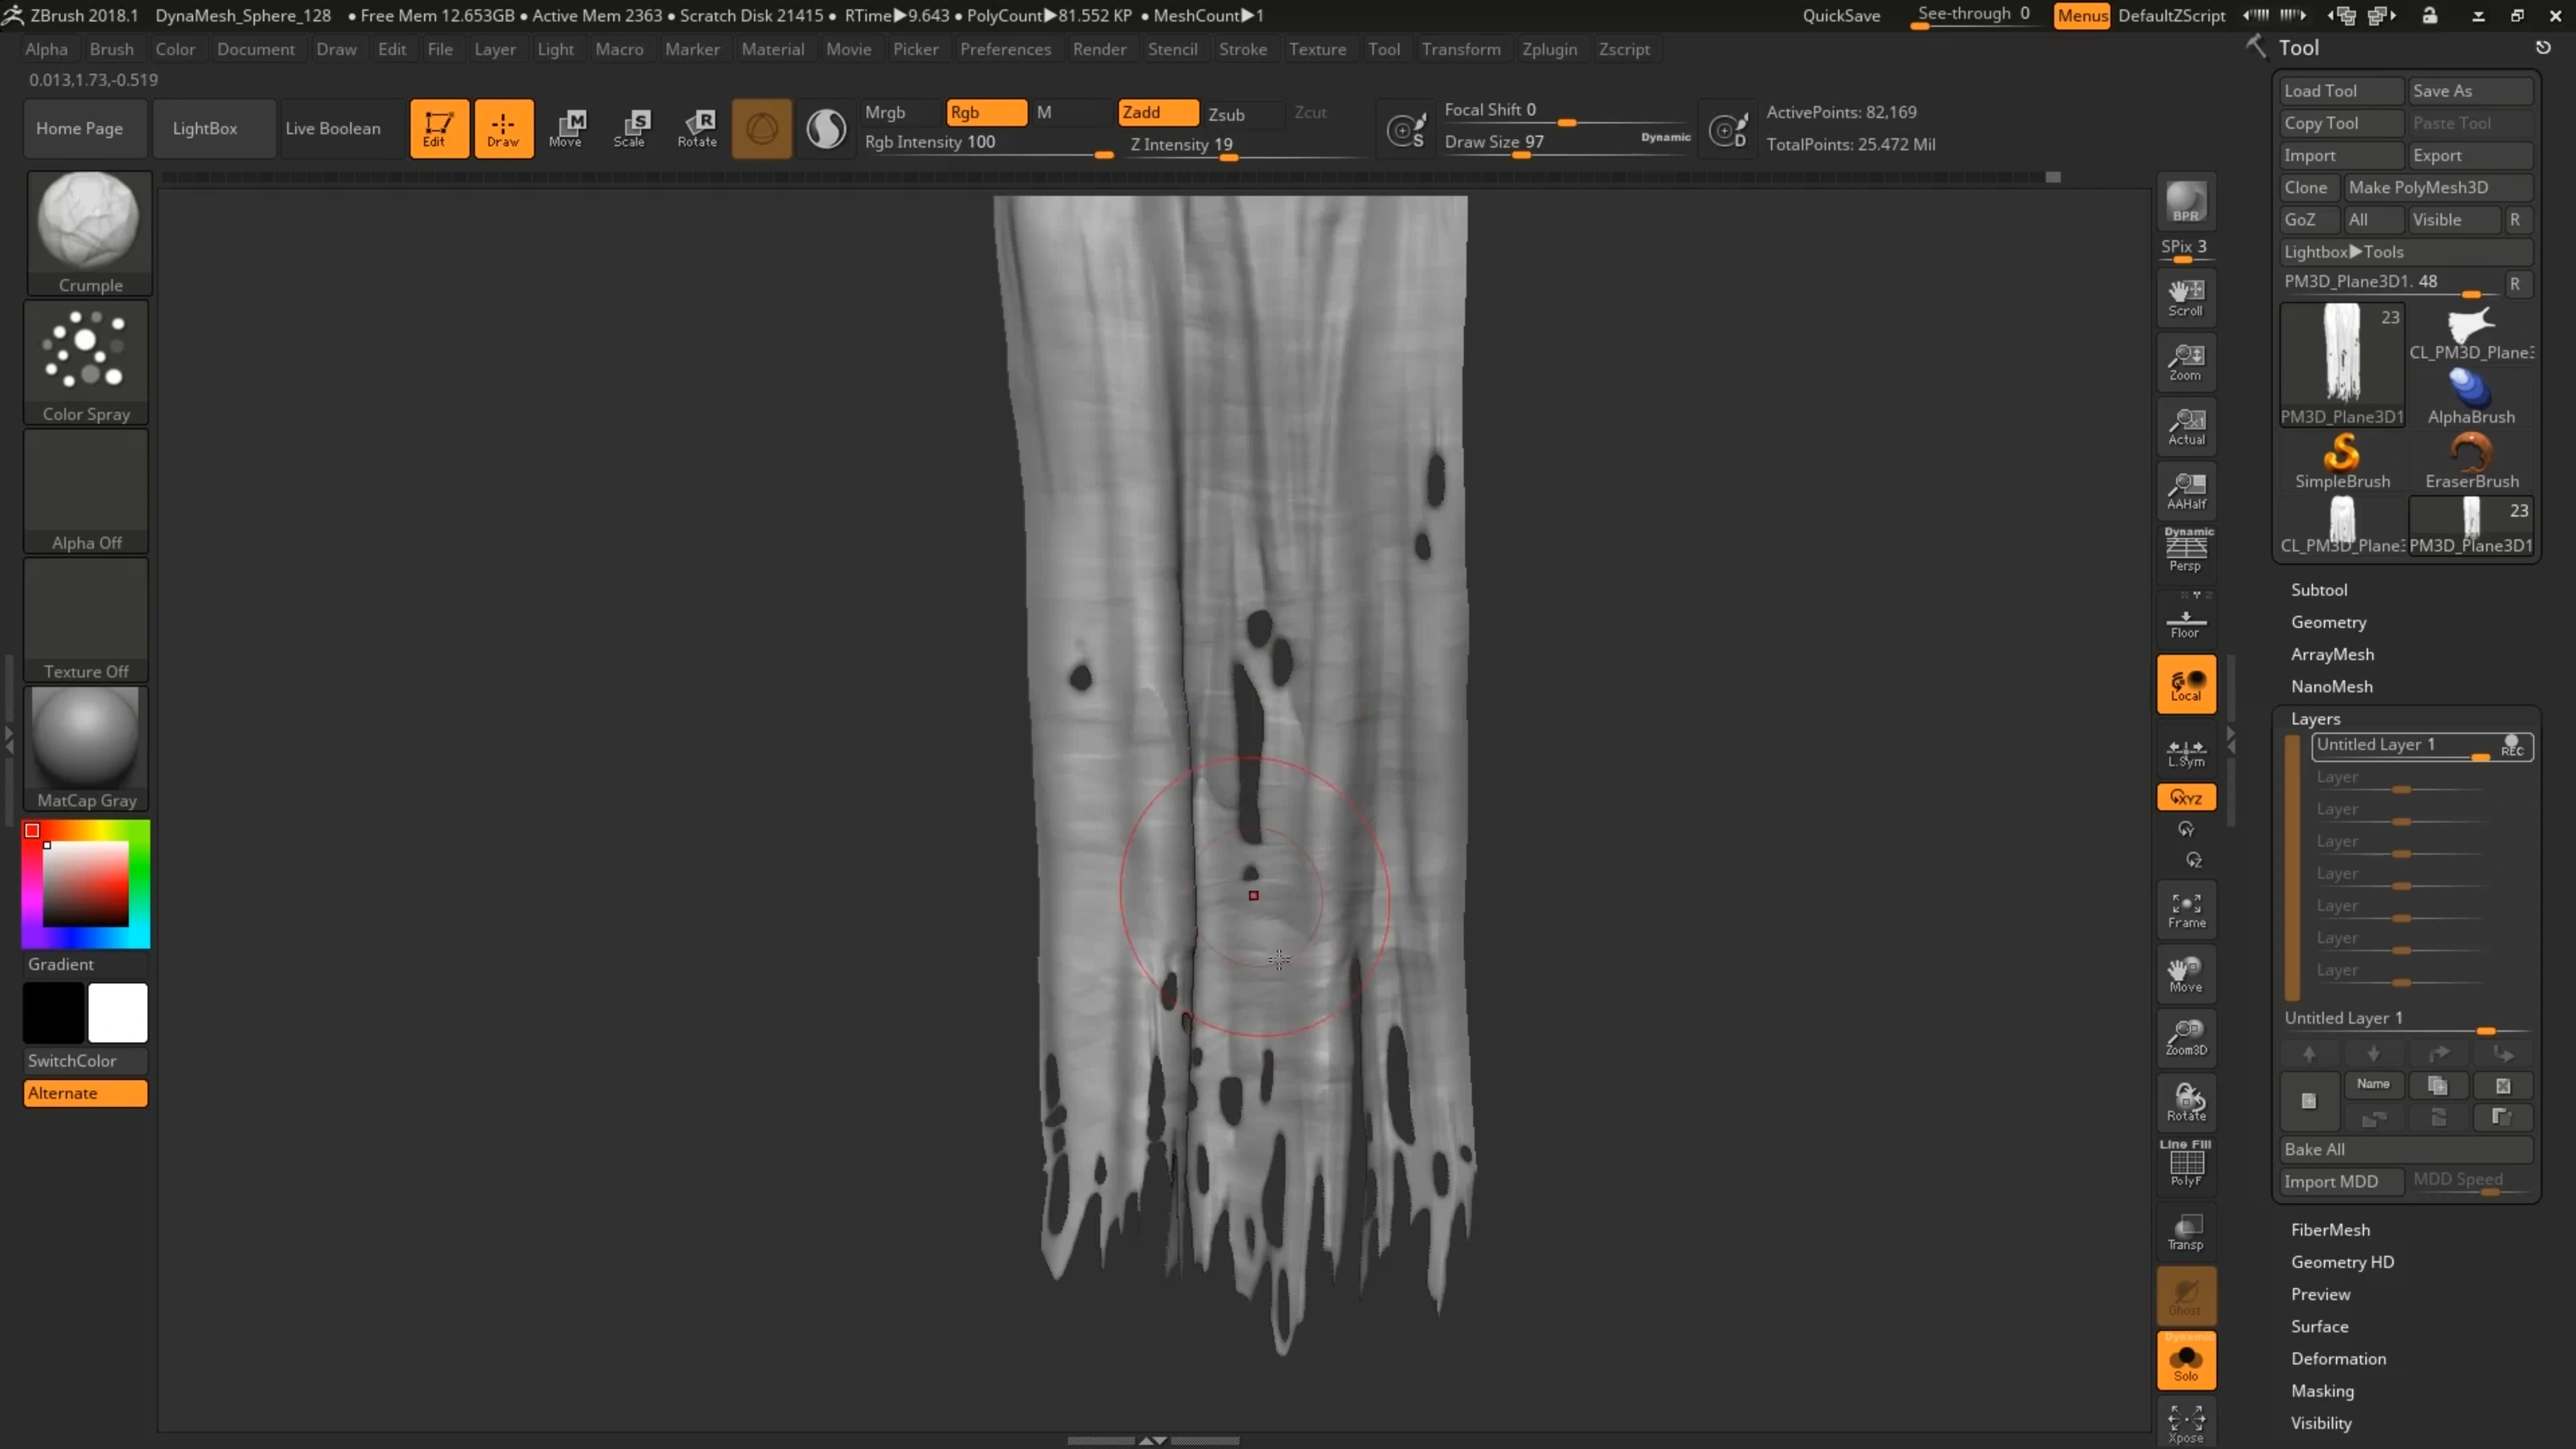This screenshot has height=1449, width=2576.
Task: Activate the Frame view icon
Action: (2186, 911)
